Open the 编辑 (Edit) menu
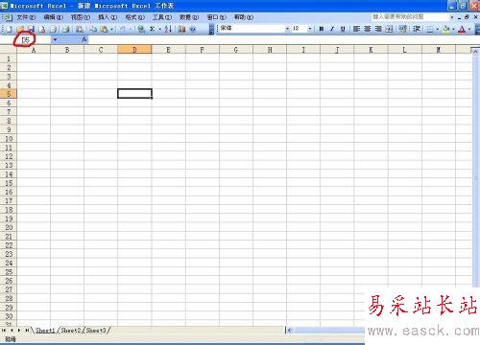This screenshot has height=345, width=480. [53, 17]
